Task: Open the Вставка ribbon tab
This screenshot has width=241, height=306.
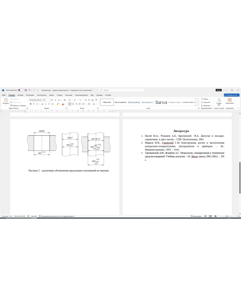Action: point(20,95)
